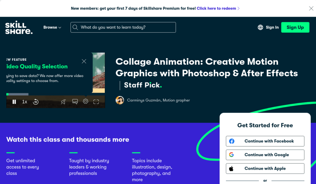
Task: Click the 'Staff Pick' label
Action: tap(143, 85)
